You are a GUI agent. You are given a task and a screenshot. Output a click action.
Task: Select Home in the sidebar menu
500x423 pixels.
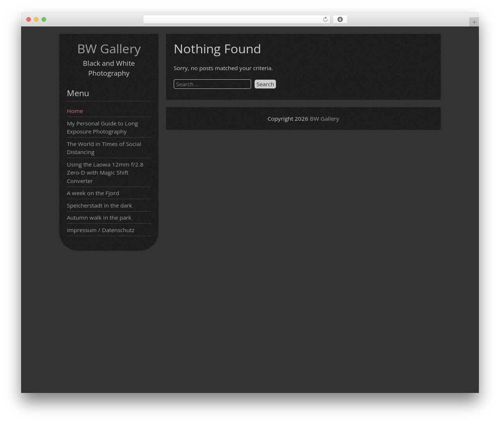(75, 111)
